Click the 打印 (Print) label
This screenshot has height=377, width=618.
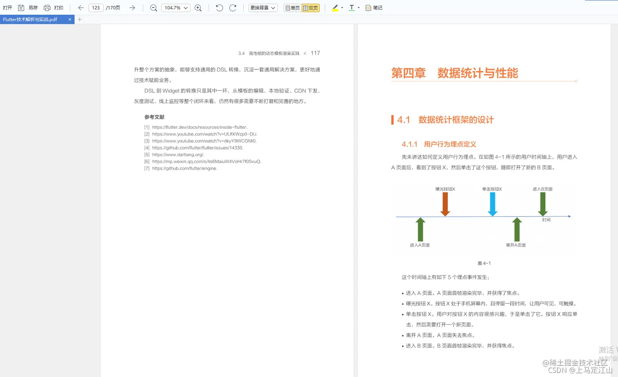(59, 8)
